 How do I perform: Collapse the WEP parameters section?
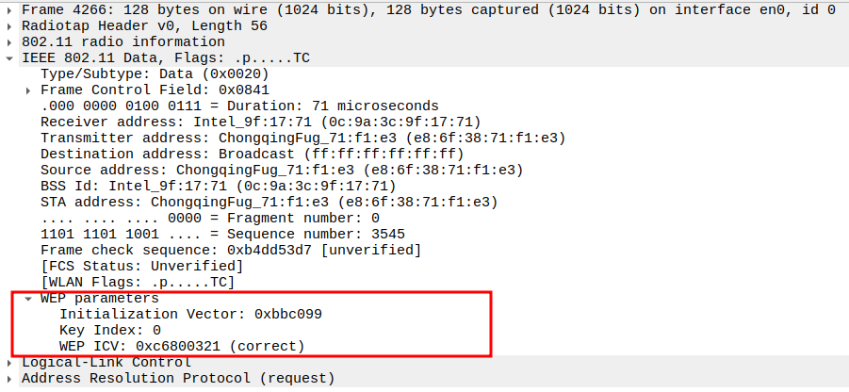pyautogui.click(x=29, y=299)
